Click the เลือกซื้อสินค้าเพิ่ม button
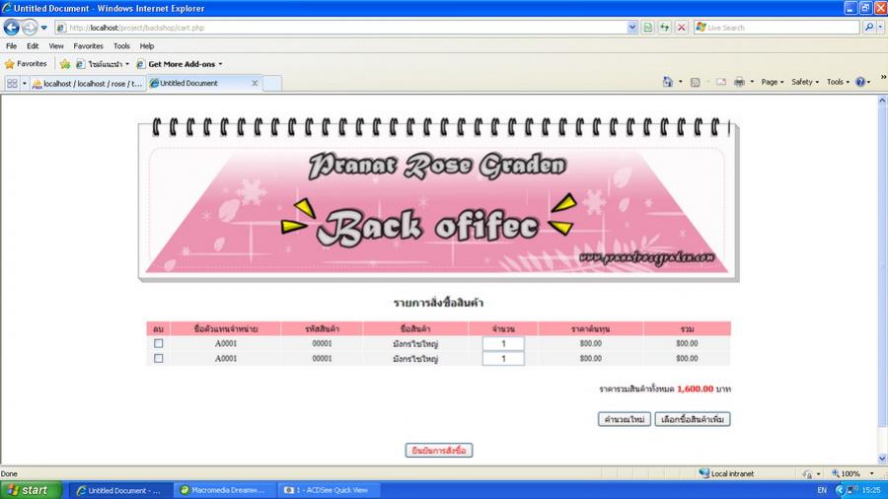This screenshot has width=888, height=499. click(693, 419)
